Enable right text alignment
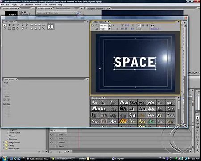 click(x=147, y=25)
